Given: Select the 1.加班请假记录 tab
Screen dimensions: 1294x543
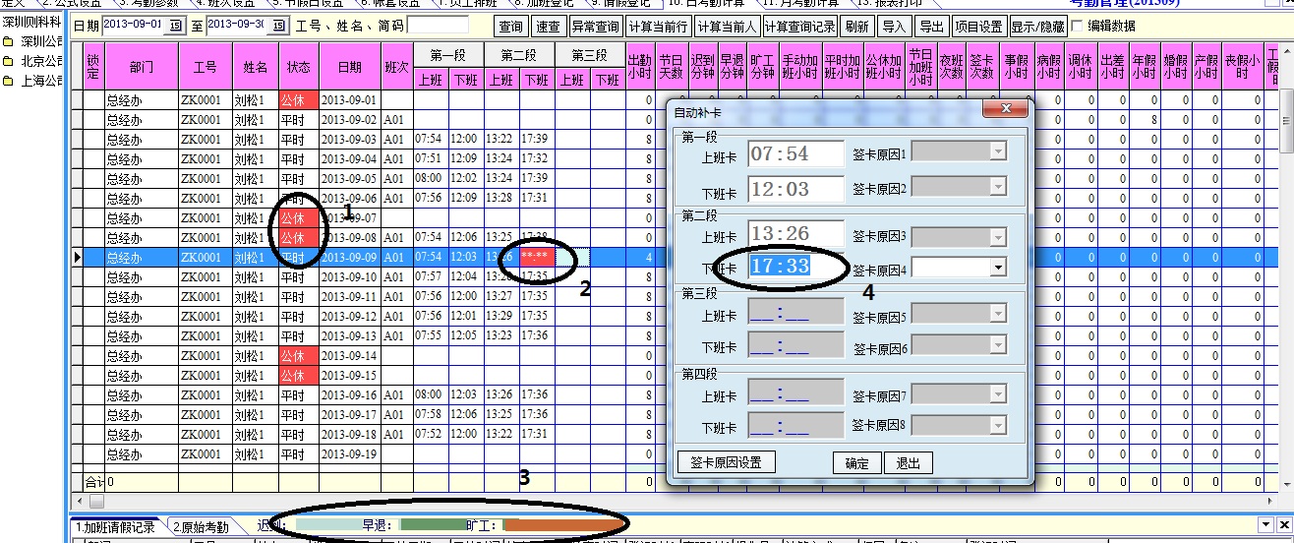Looking at the screenshot, I should 117,527.
